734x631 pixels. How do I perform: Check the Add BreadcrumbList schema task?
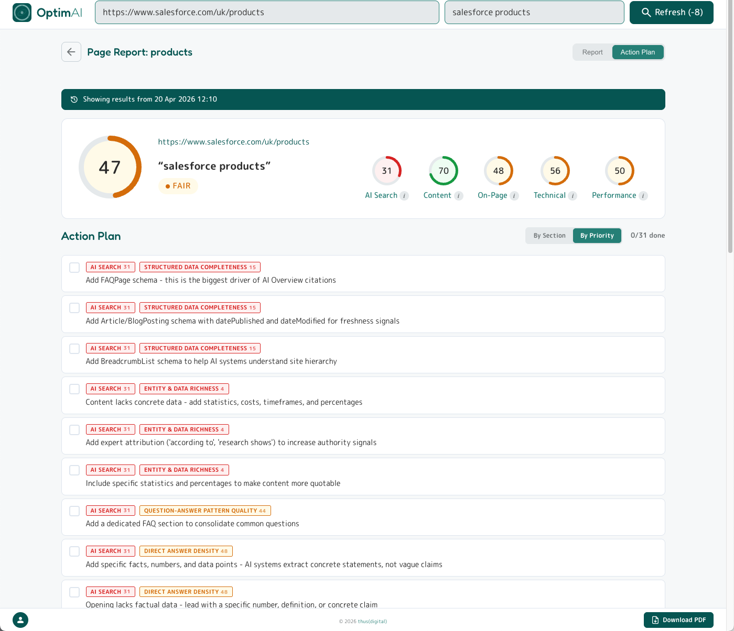point(74,349)
